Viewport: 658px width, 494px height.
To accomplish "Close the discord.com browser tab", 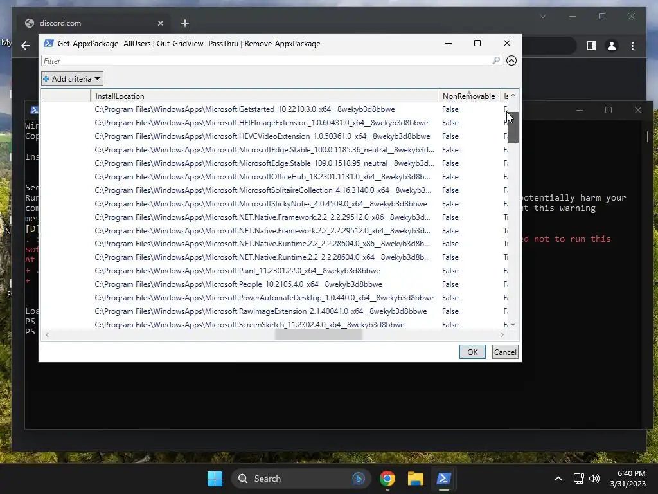I will pyautogui.click(x=160, y=23).
